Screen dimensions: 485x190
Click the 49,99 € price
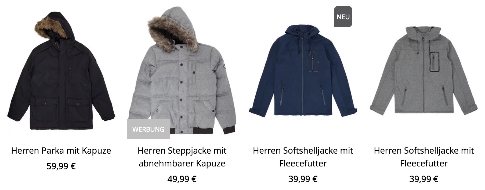pyautogui.click(x=182, y=179)
